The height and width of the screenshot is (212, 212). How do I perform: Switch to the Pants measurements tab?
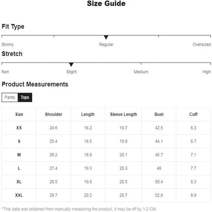10,97
